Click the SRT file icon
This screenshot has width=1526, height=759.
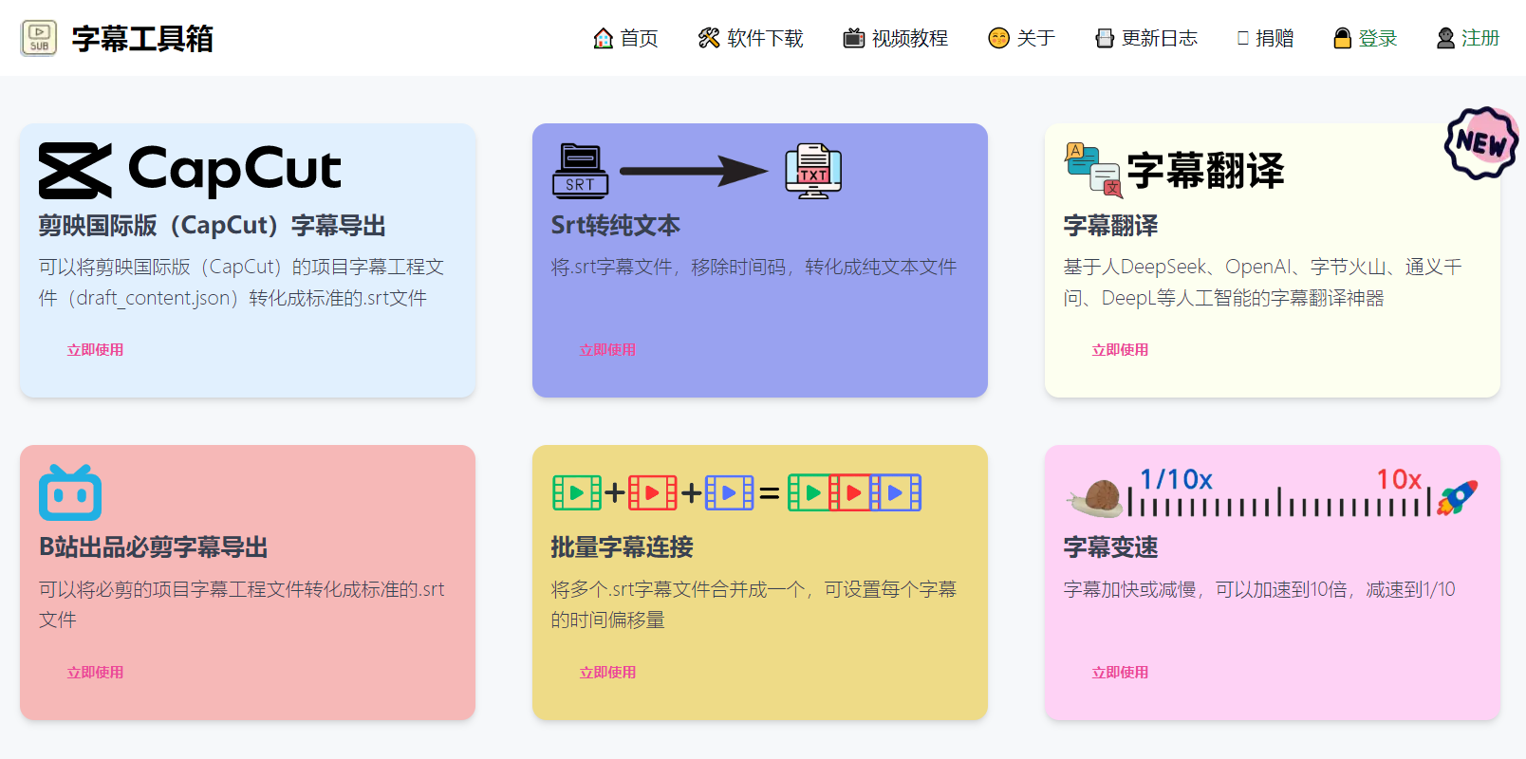(x=580, y=171)
